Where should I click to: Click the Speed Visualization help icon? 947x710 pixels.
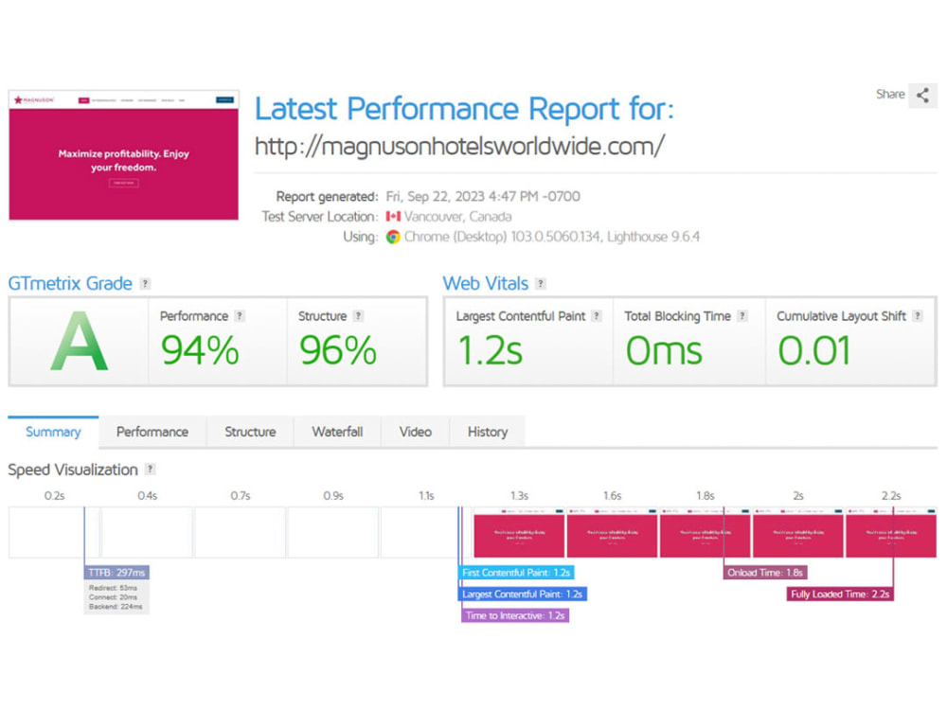coord(150,470)
